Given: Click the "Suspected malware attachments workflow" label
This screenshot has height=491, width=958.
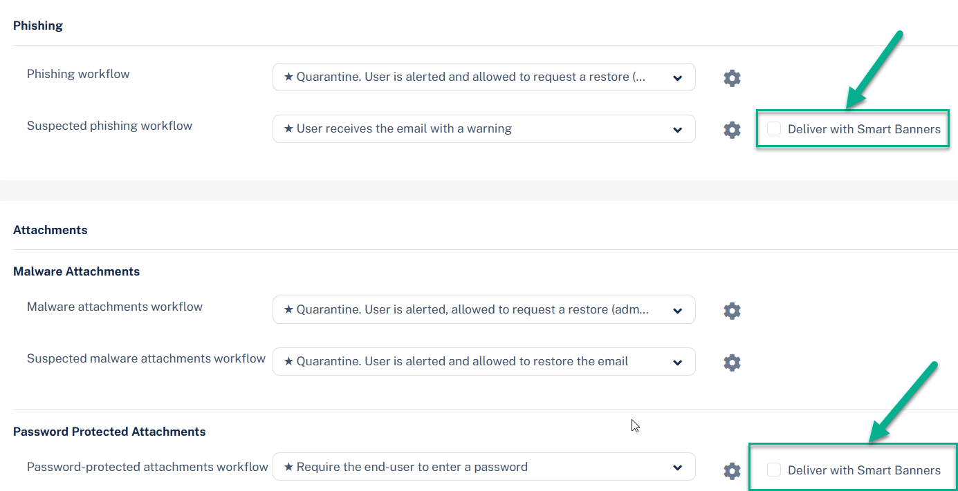Looking at the screenshot, I should pos(146,358).
